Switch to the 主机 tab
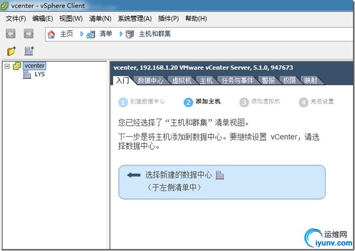 tap(206, 81)
